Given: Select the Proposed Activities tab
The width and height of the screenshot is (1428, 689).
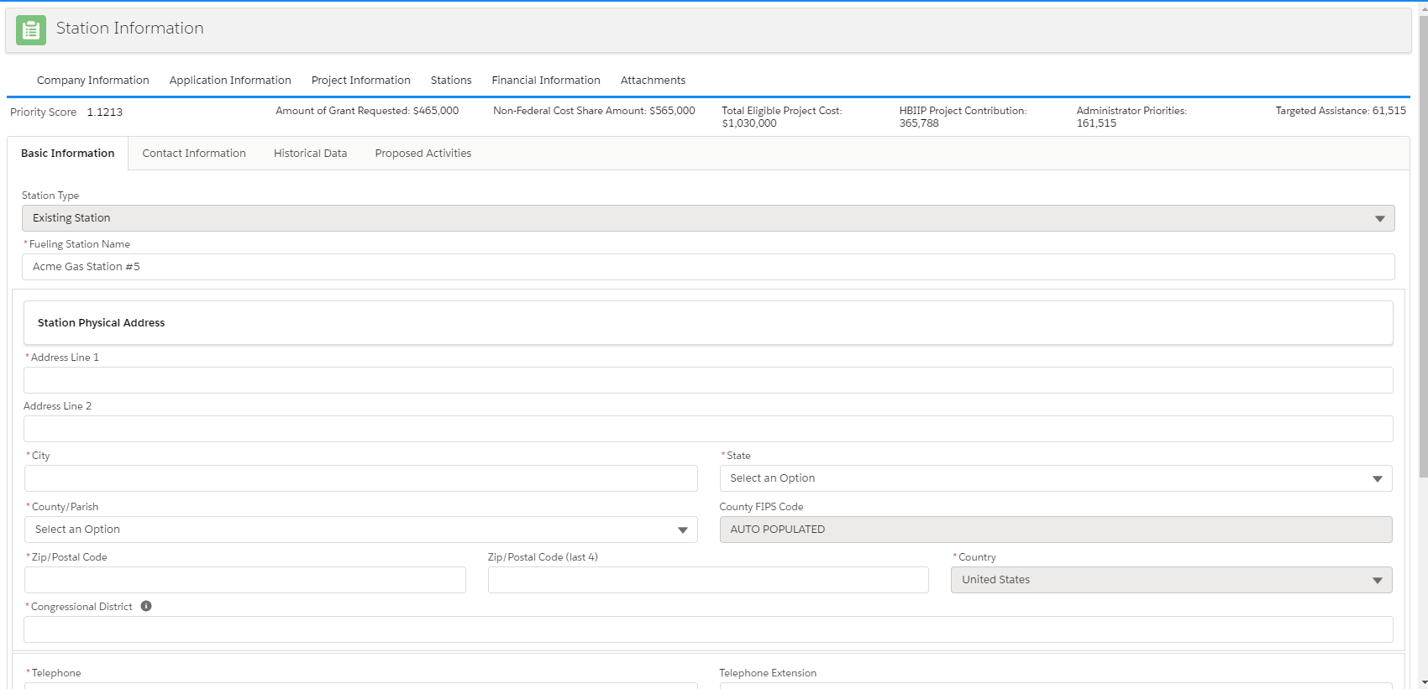Looking at the screenshot, I should (423, 154).
